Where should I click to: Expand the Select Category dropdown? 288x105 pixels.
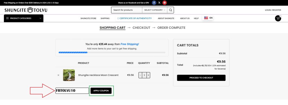(155, 10)
